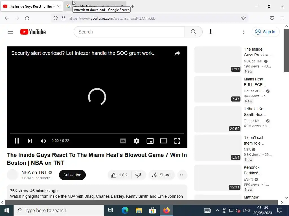Focus the YouTube search box
Screen dimensions: 289x216
pos(129,32)
